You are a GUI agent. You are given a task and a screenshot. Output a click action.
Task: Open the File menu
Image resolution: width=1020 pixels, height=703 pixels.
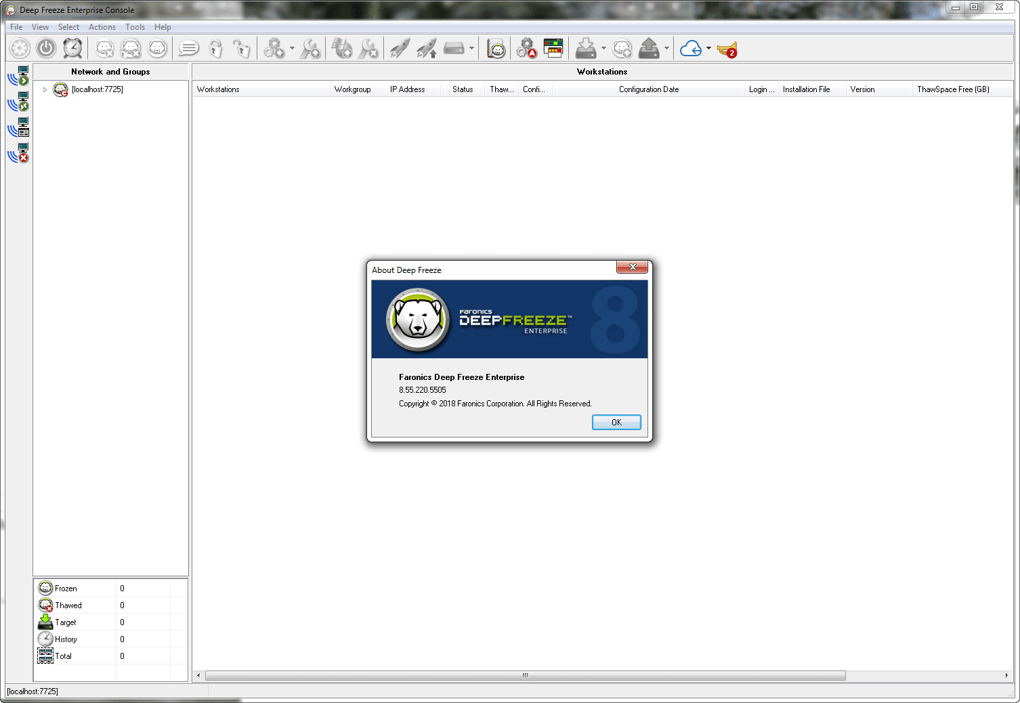click(16, 27)
